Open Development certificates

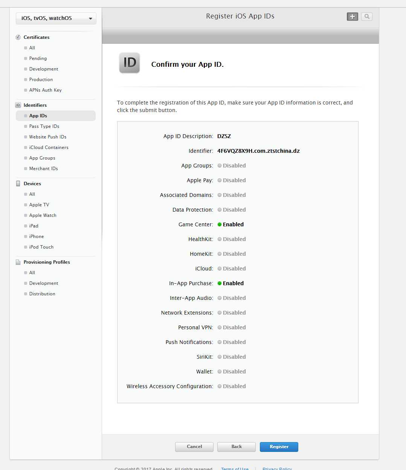(44, 69)
